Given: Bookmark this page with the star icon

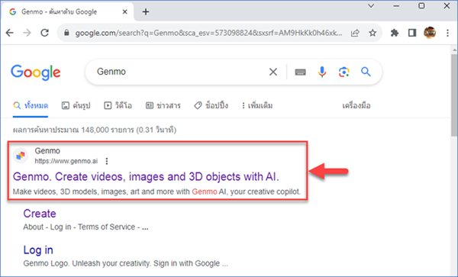Looking at the screenshot, I should pyautogui.click(x=373, y=33).
